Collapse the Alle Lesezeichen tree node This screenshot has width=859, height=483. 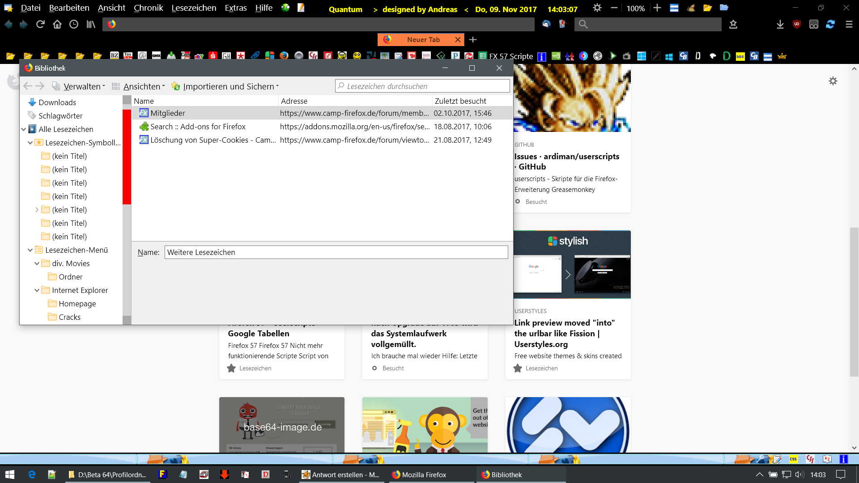tap(24, 129)
